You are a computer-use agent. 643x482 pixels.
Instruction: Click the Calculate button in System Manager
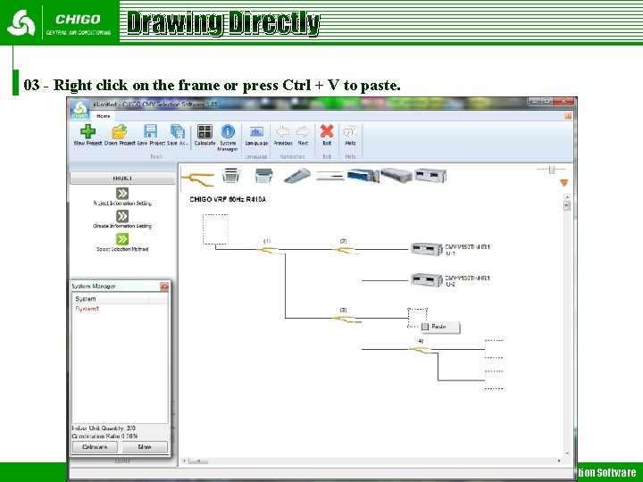96,447
